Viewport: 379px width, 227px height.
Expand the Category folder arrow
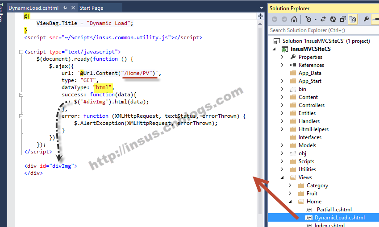click(x=290, y=186)
